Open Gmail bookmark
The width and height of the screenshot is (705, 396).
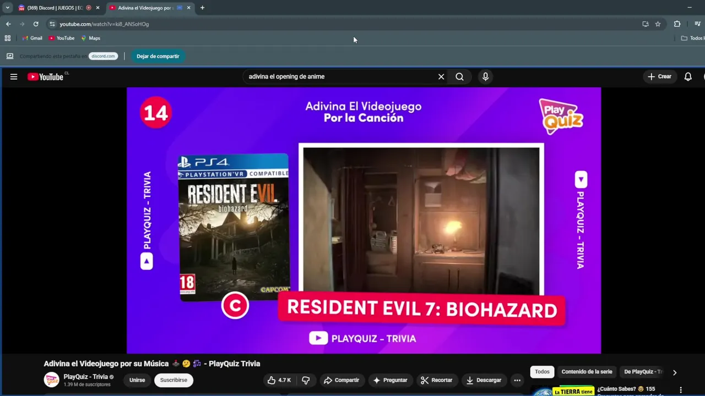32,38
